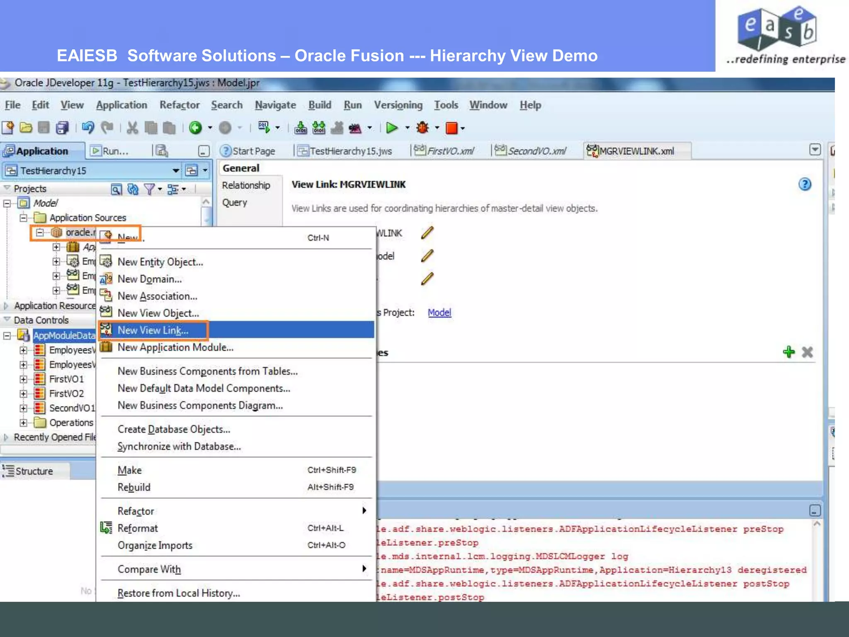This screenshot has height=637, width=849.
Task: Click the Save All toolbar icon
Action: pyautogui.click(x=62, y=128)
